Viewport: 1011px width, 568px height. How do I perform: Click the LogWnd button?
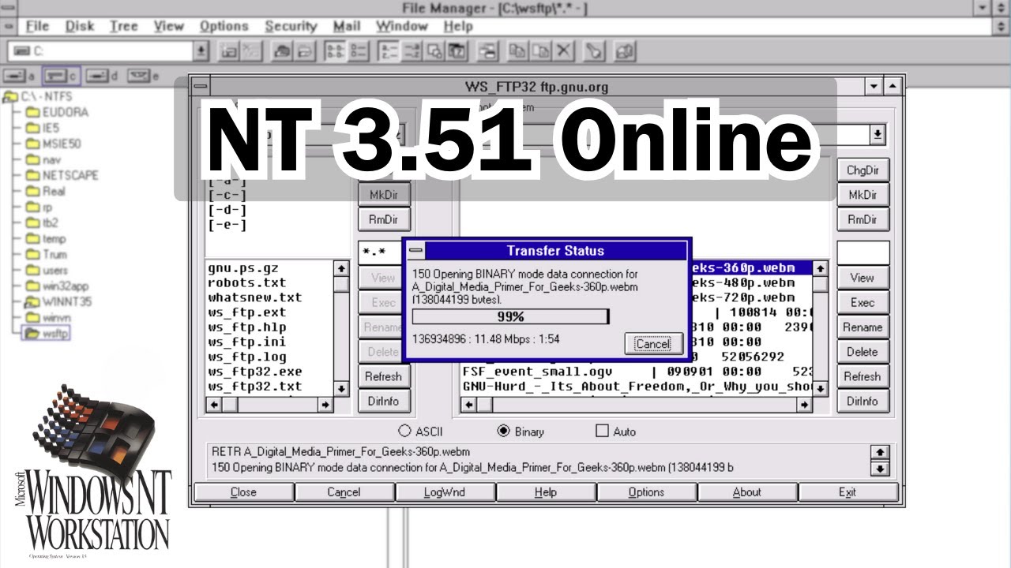point(445,492)
